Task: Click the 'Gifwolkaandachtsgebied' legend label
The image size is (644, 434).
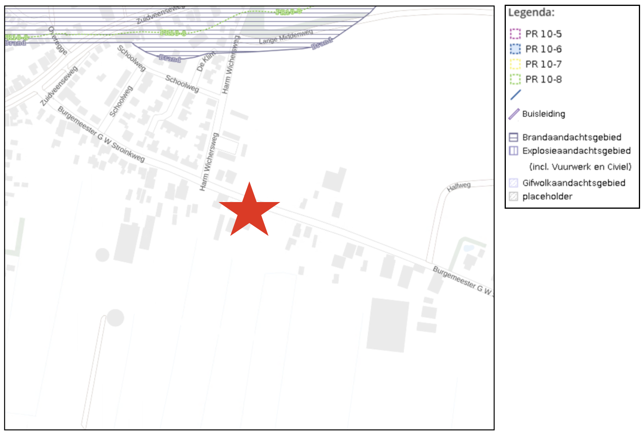Action: point(574,183)
